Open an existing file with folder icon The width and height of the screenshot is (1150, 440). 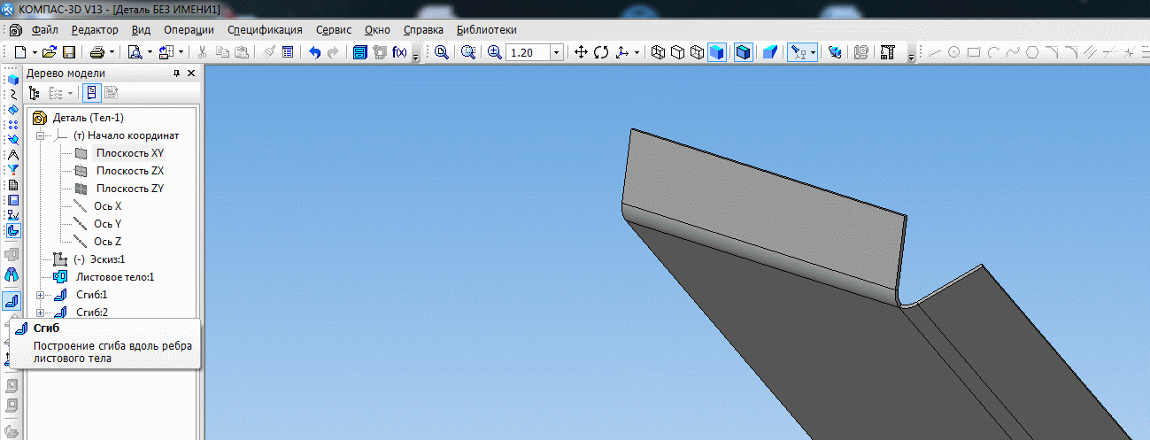pyautogui.click(x=50, y=52)
